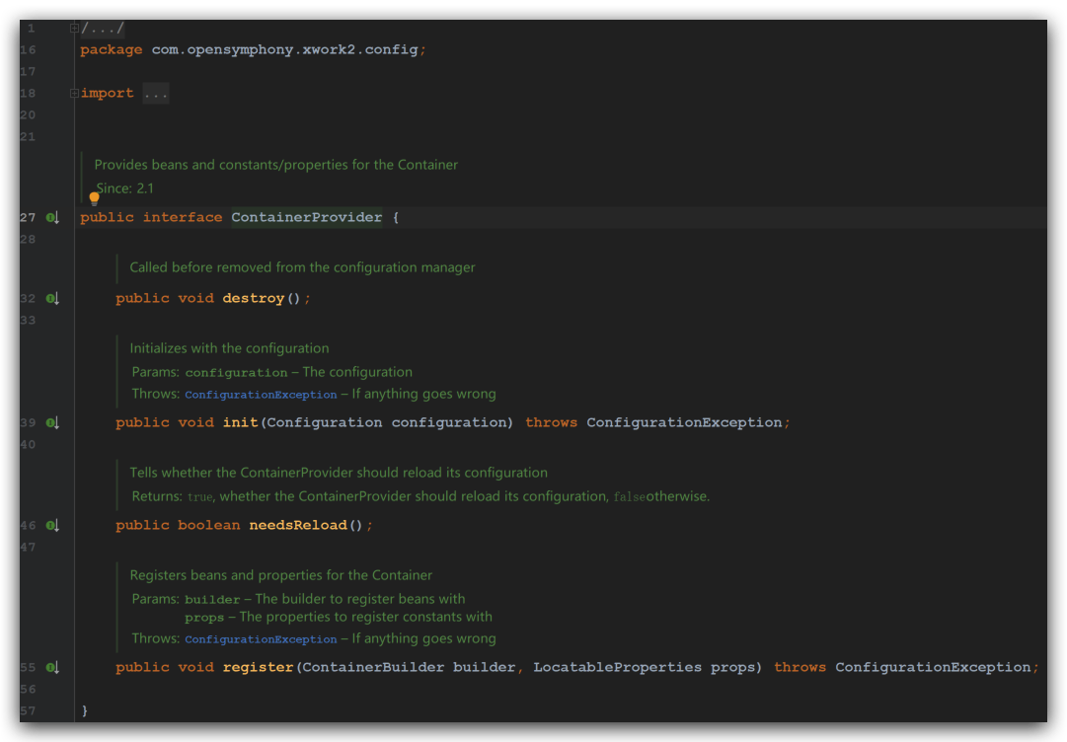Click the implemented-method gutter icon beside init()

click(x=52, y=423)
